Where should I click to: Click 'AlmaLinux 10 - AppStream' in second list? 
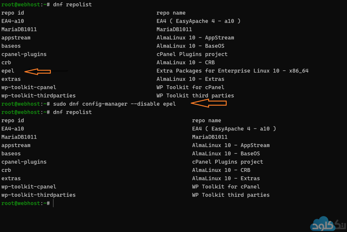tap(231, 145)
